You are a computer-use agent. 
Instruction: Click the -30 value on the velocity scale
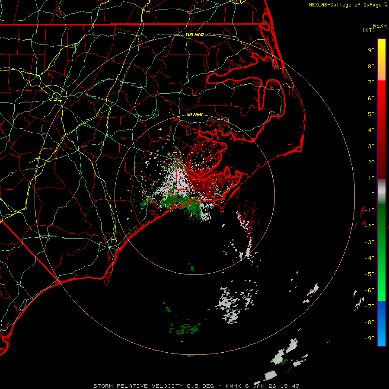(370, 242)
